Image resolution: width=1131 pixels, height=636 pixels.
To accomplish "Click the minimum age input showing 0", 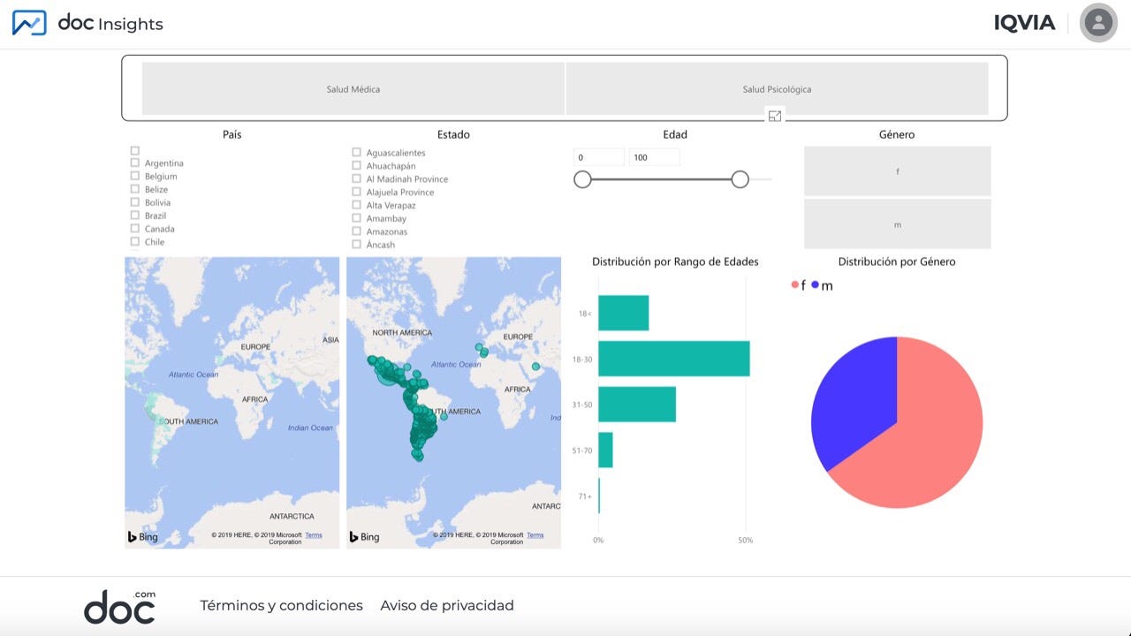I will click(599, 157).
